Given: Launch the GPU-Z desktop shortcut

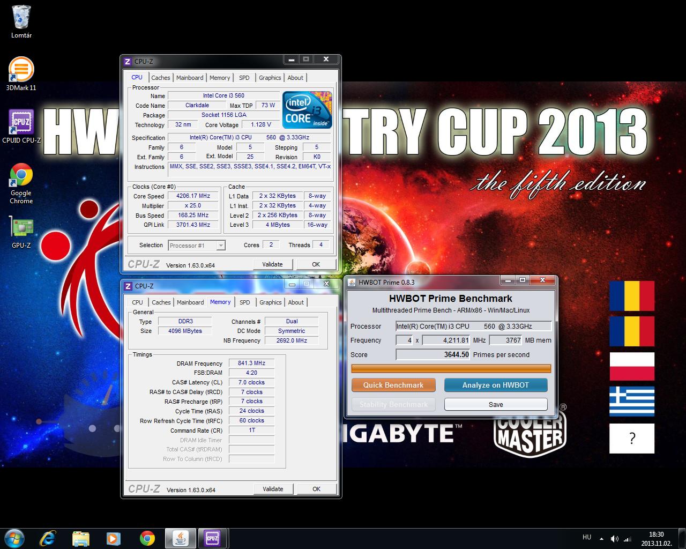Looking at the screenshot, I should click(21, 232).
